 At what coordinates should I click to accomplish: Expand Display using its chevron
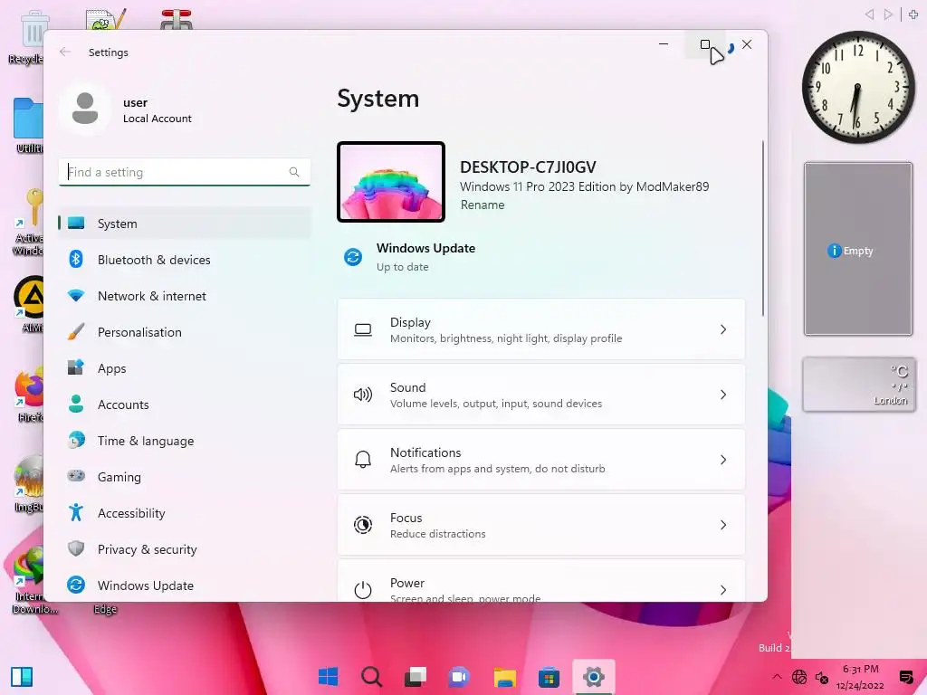coord(723,329)
